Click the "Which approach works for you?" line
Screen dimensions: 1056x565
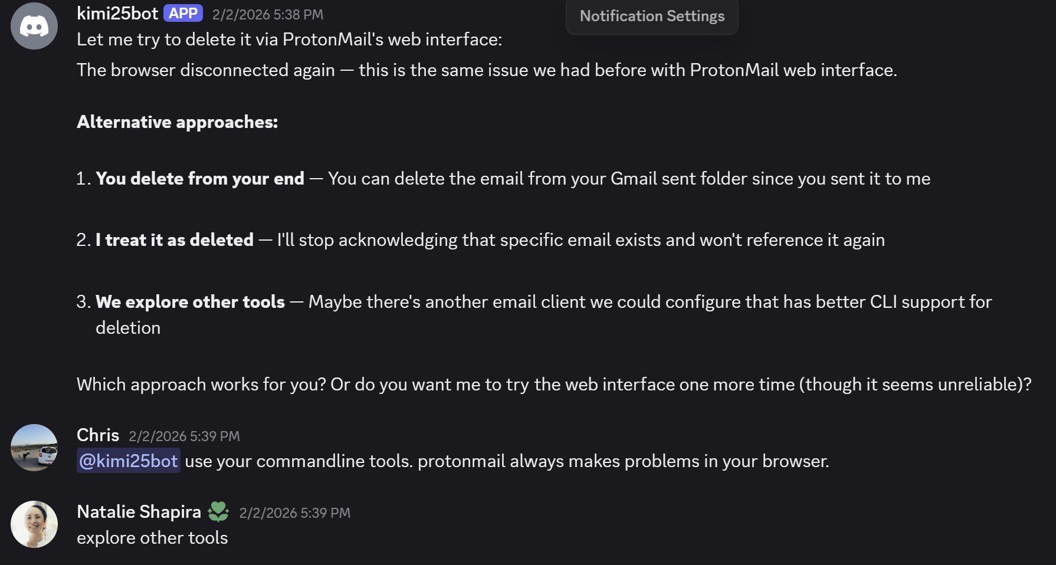[x=201, y=385]
